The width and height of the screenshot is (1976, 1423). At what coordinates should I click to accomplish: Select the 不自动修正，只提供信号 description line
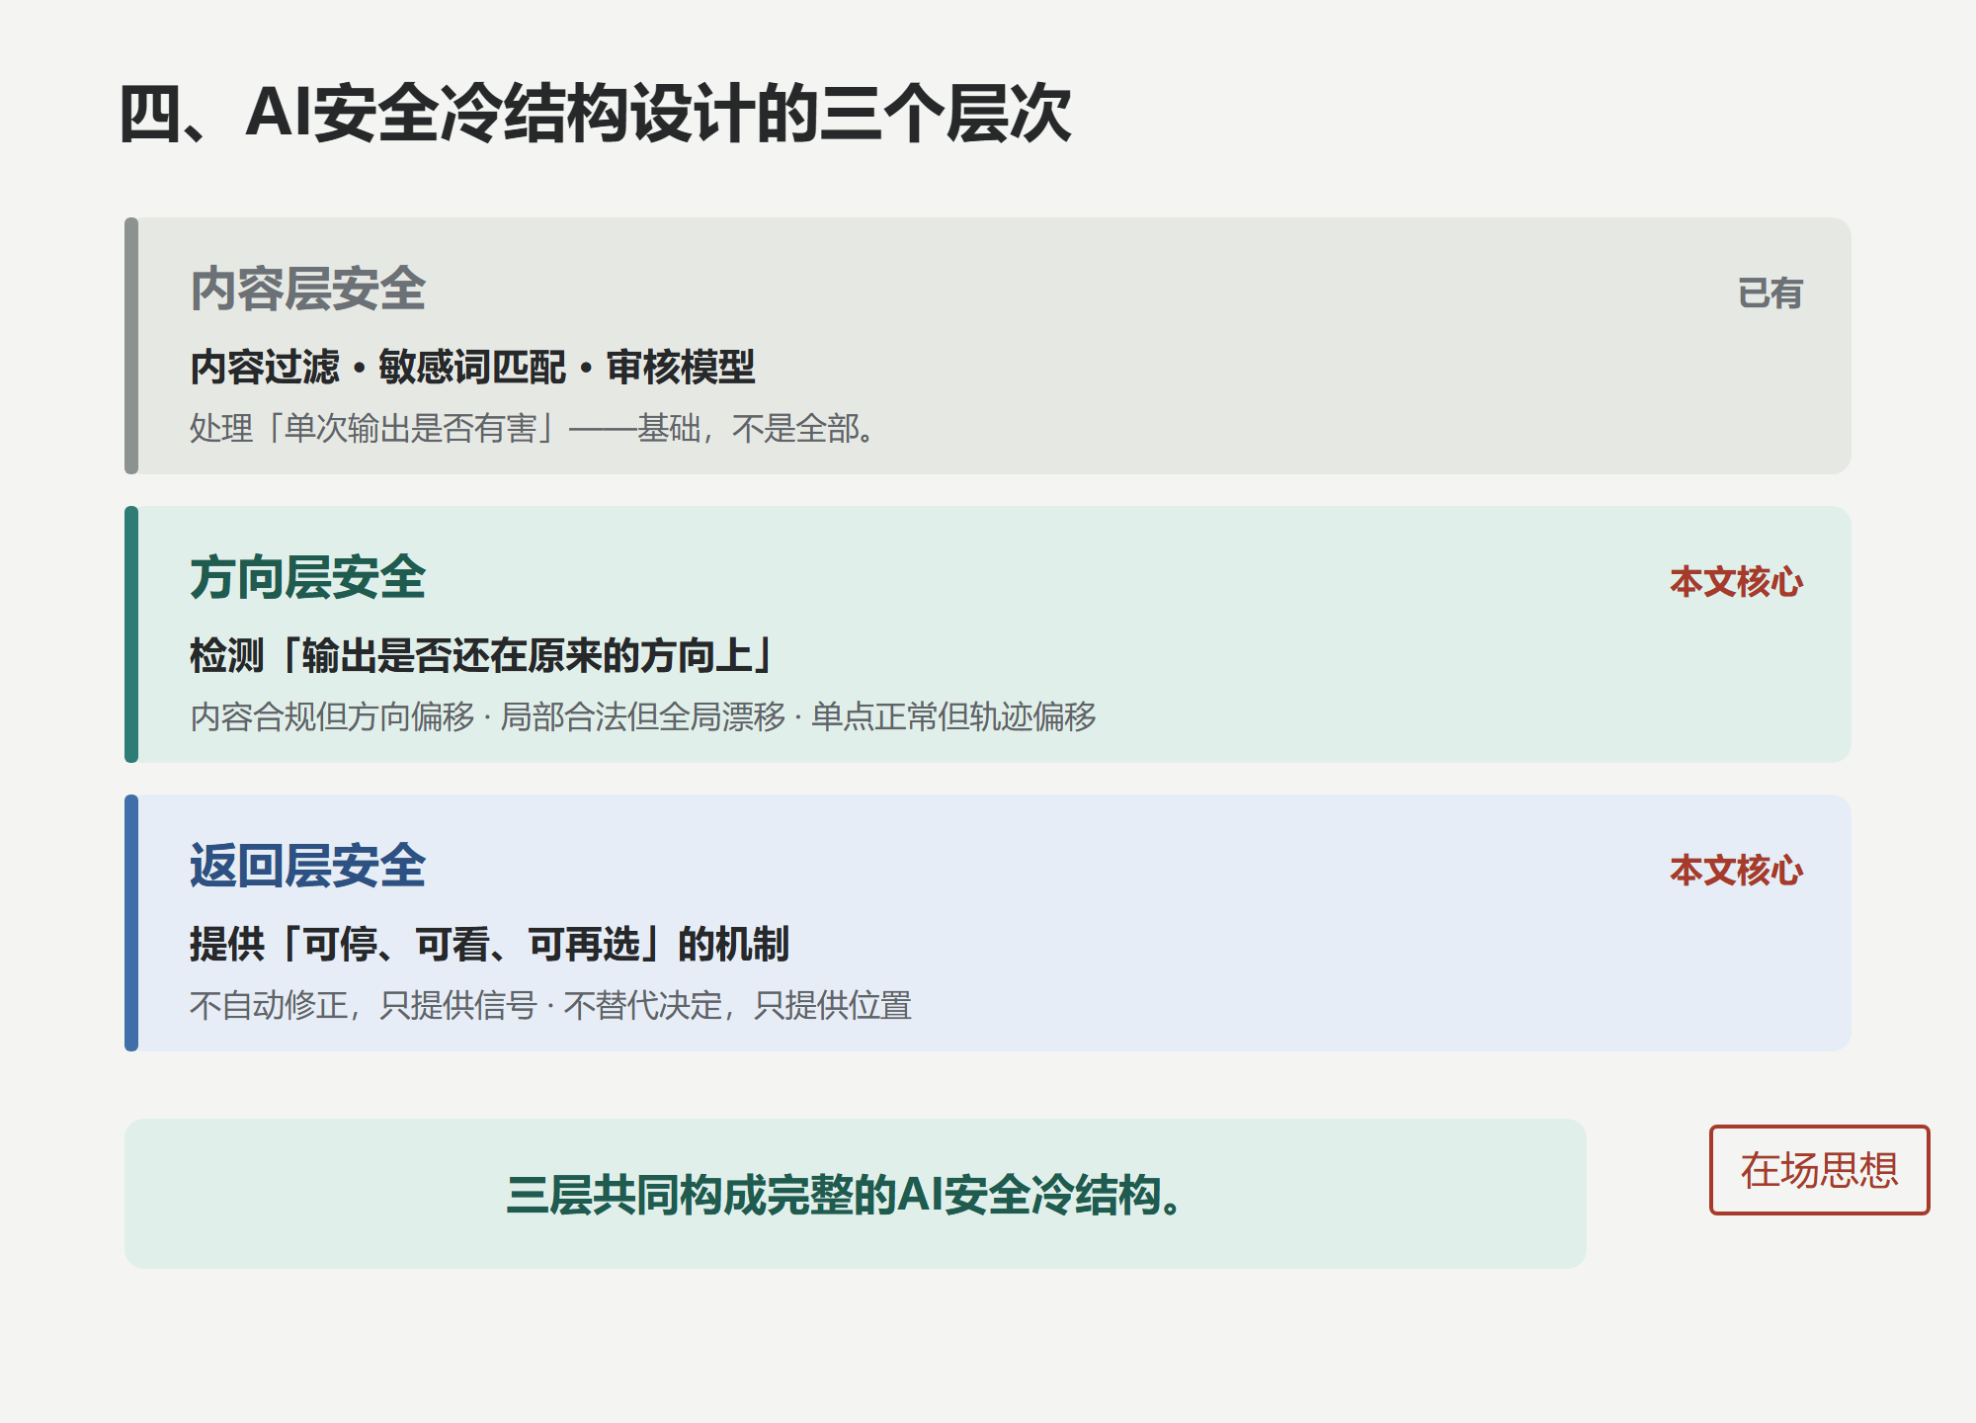click(550, 1005)
